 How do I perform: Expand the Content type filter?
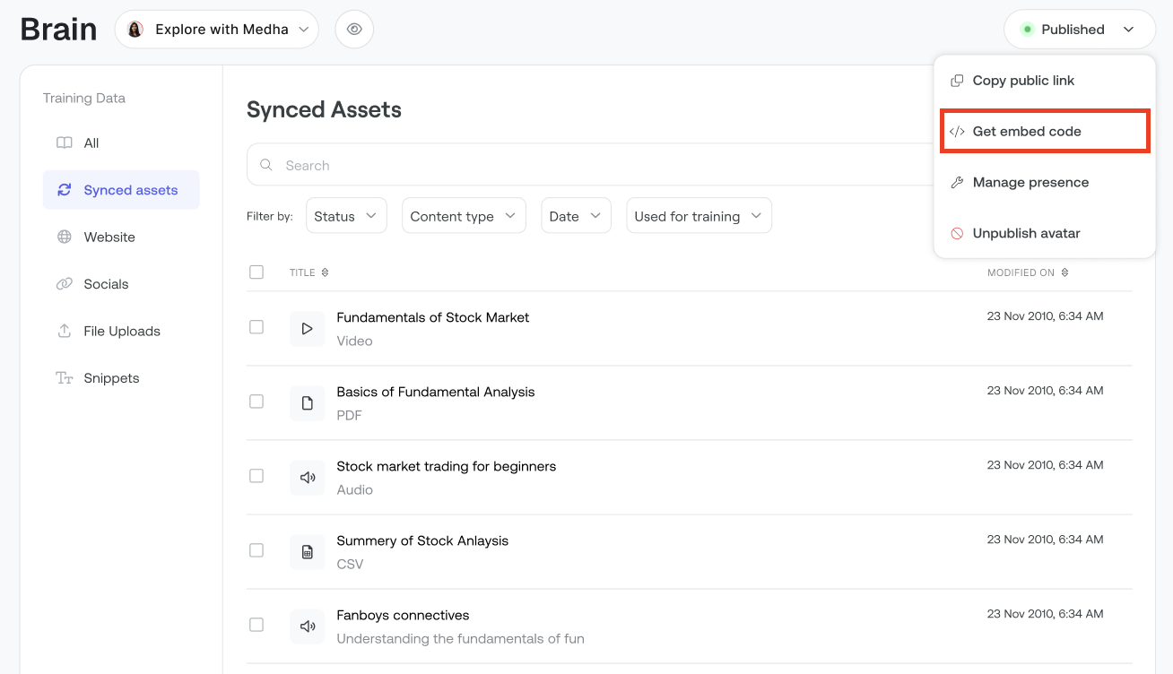point(463,216)
